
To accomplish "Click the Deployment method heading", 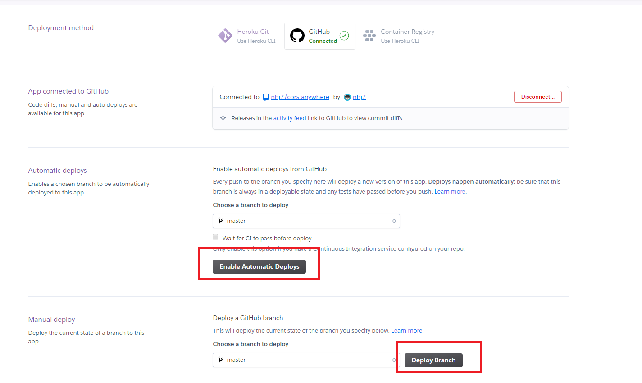I will 61,28.
